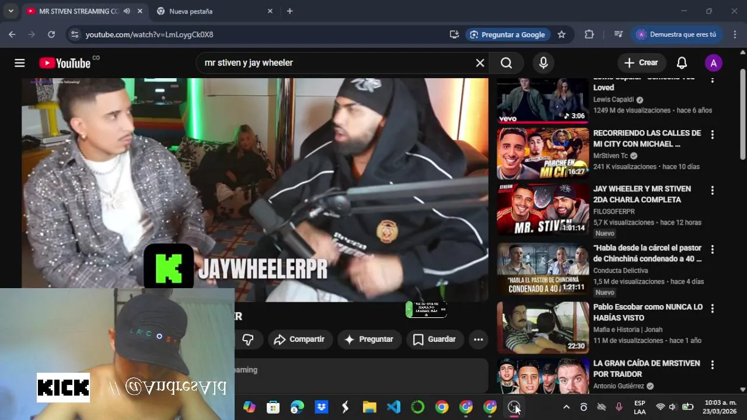
Task: Open Wi-Fi network tray icon
Action: coord(660,407)
